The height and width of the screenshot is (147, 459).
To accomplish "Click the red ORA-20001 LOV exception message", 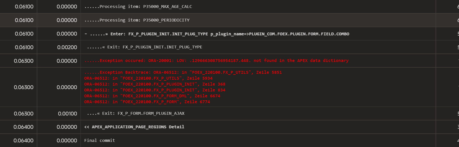I will pyautogui.click(x=216, y=61).
